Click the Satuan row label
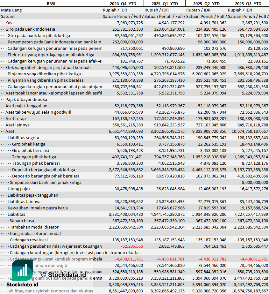The height and width of the screenshot is (294, 269). [x=7, y=17]
